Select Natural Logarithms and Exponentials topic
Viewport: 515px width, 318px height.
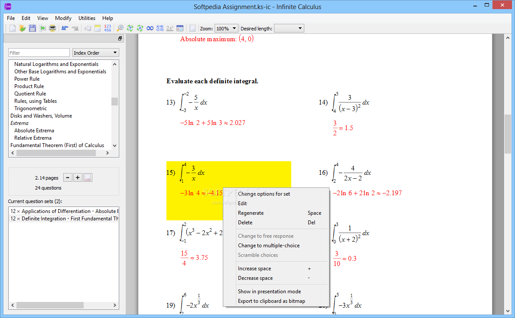coord(56,64)
